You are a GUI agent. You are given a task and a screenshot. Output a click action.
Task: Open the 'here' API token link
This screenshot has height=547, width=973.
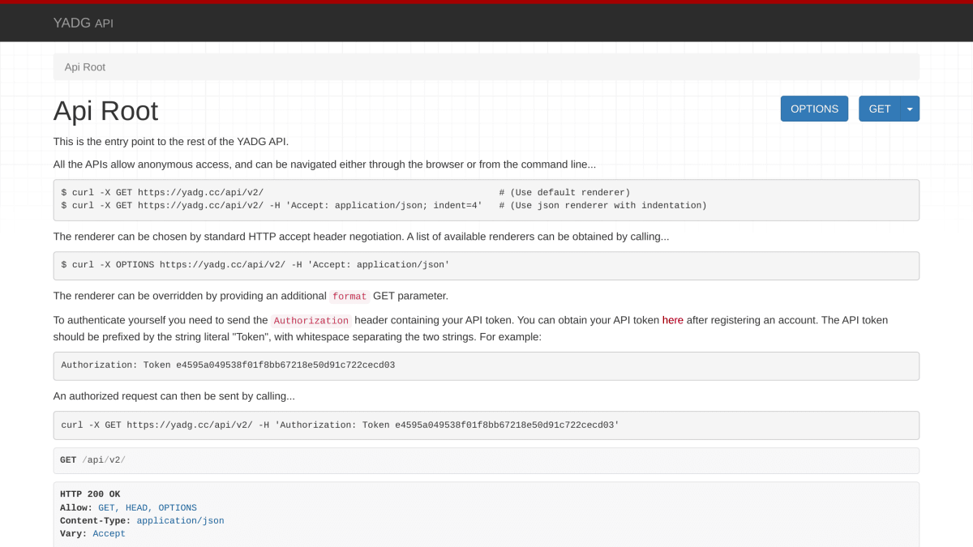pyautogui.click(x=673, y=320)
